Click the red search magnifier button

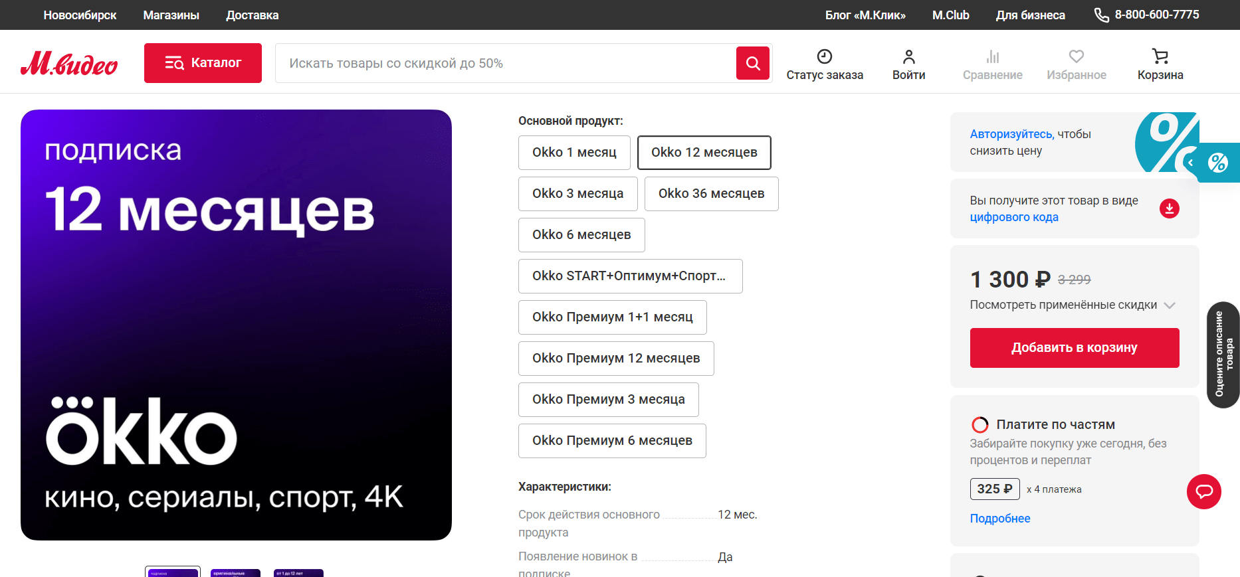point(752,63)
